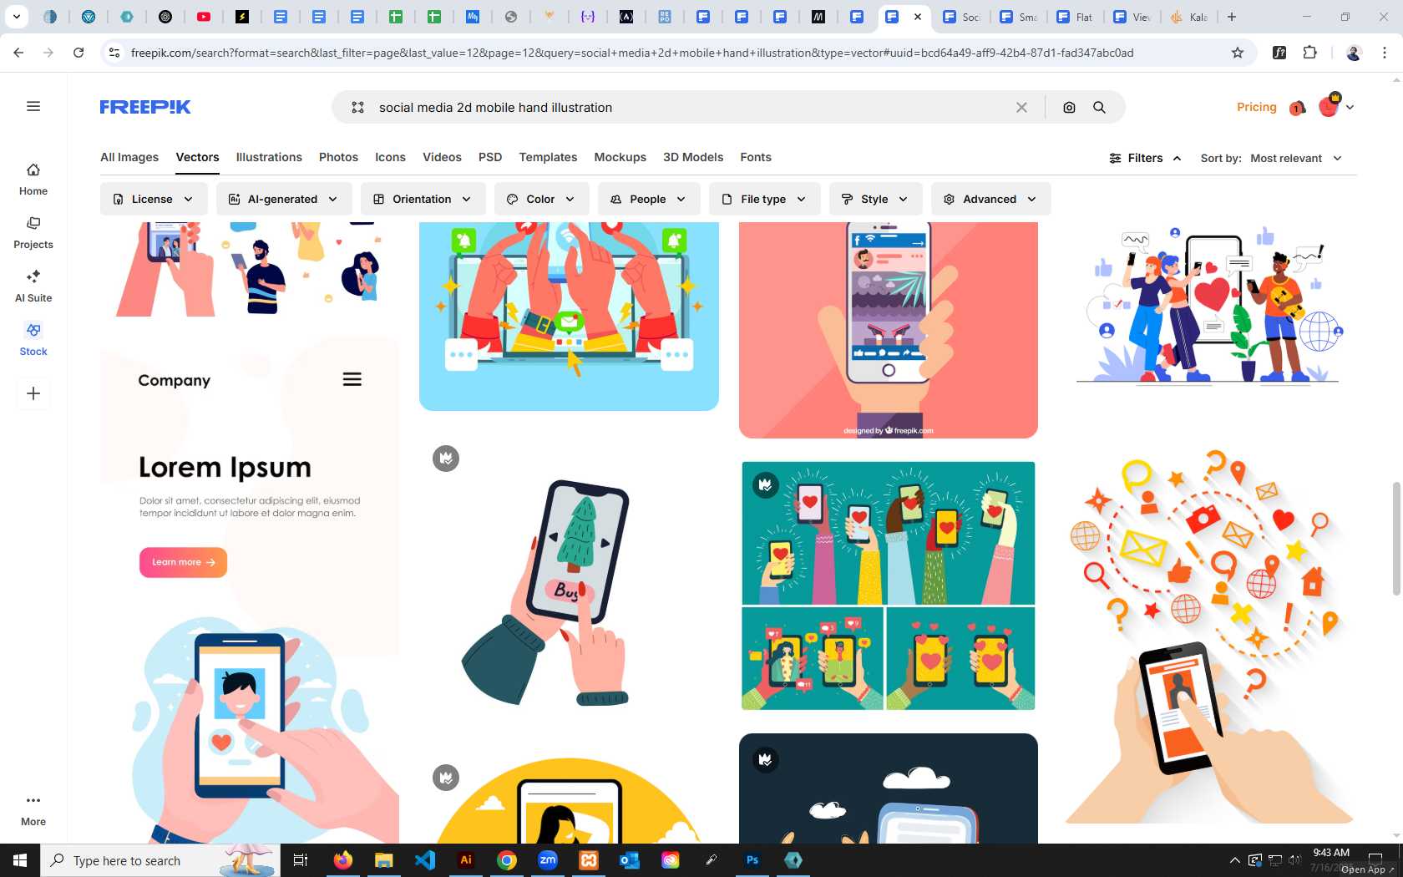Screen dimensions: 1403x877
Task: Click the address bar URL
Action: coord(632,53)
